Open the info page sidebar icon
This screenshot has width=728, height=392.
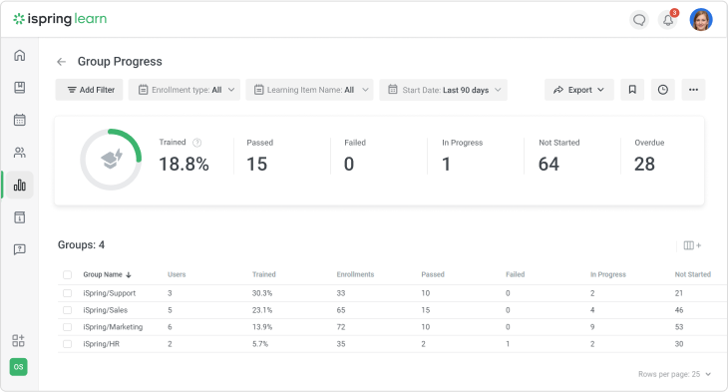[20, 217]
